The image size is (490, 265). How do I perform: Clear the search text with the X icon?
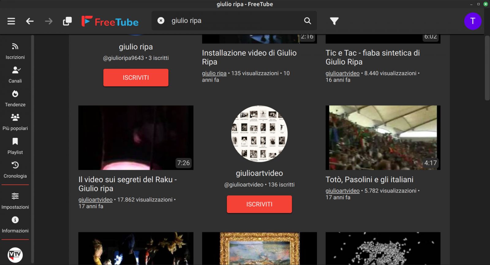[161, 20]
